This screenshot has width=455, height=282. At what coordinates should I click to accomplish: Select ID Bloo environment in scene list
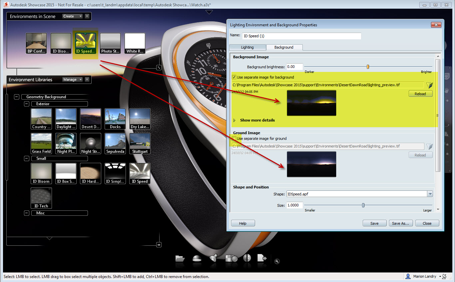61,43
